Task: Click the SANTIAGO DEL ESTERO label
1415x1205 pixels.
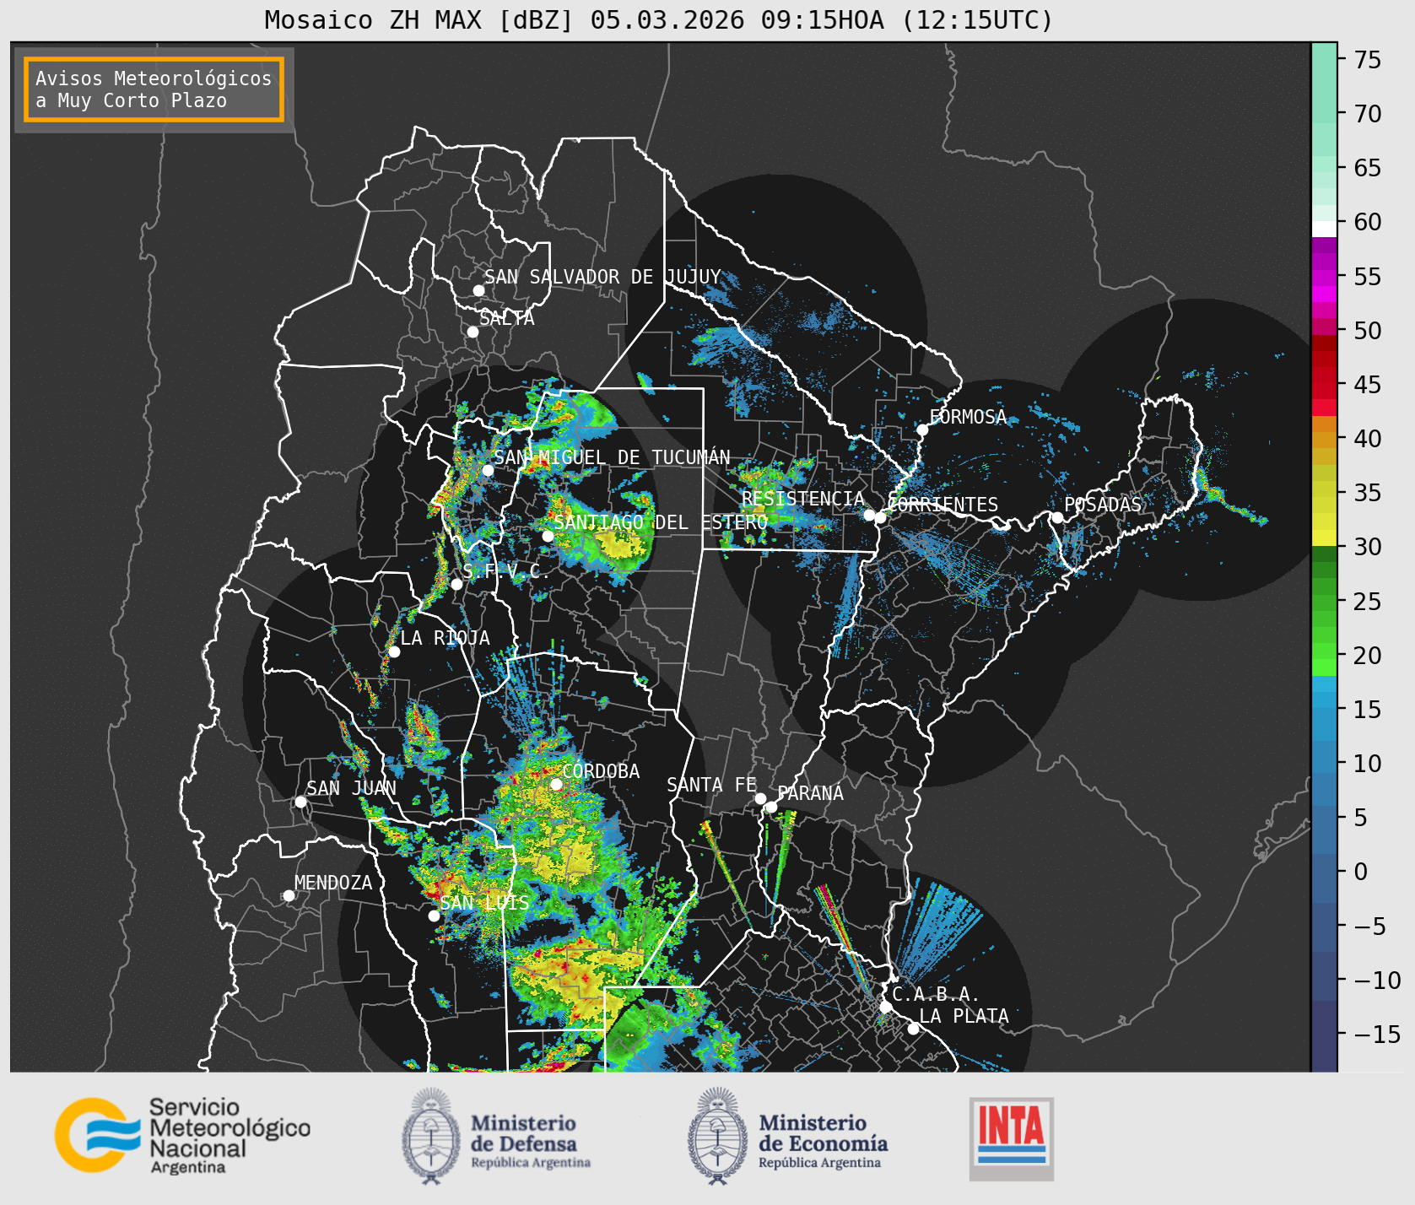Action: point(661,522)
